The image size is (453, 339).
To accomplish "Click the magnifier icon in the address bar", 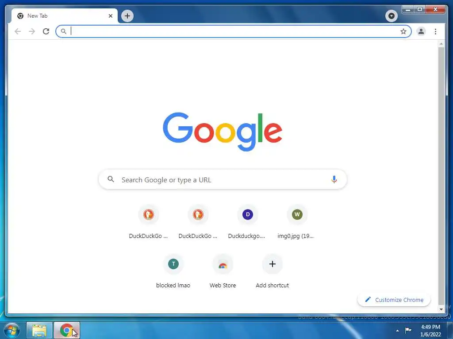I will point(64,31).
